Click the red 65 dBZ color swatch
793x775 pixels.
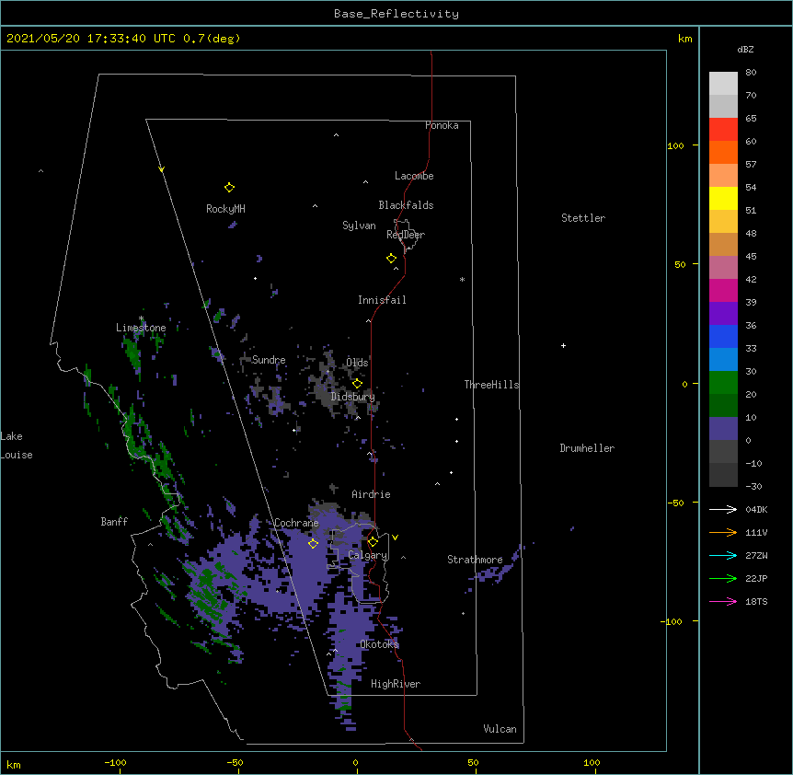(723, 130)
